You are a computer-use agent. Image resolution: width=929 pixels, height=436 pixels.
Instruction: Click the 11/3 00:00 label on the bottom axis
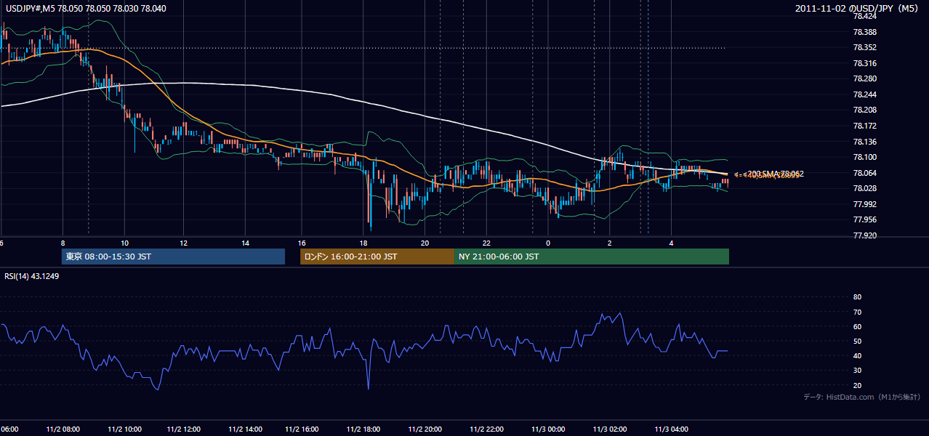click(548, 429)
